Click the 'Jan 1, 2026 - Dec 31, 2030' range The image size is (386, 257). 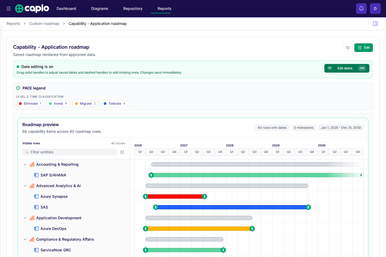point(341,128)
